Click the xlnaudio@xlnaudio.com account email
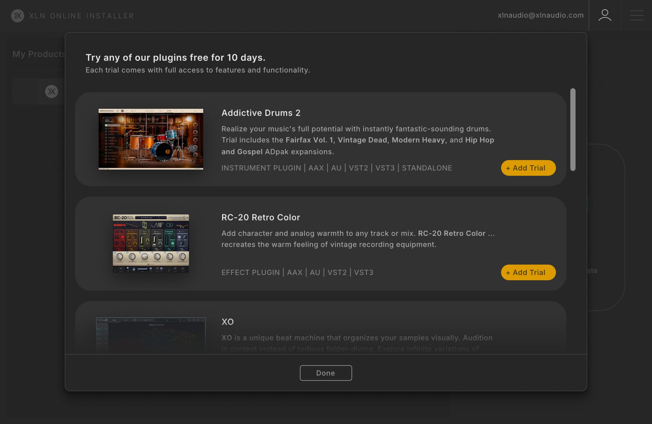This screenshot has height=424, width=652. pos(541,15)
